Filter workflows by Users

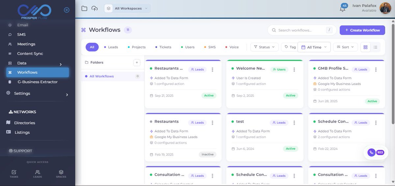188,47
